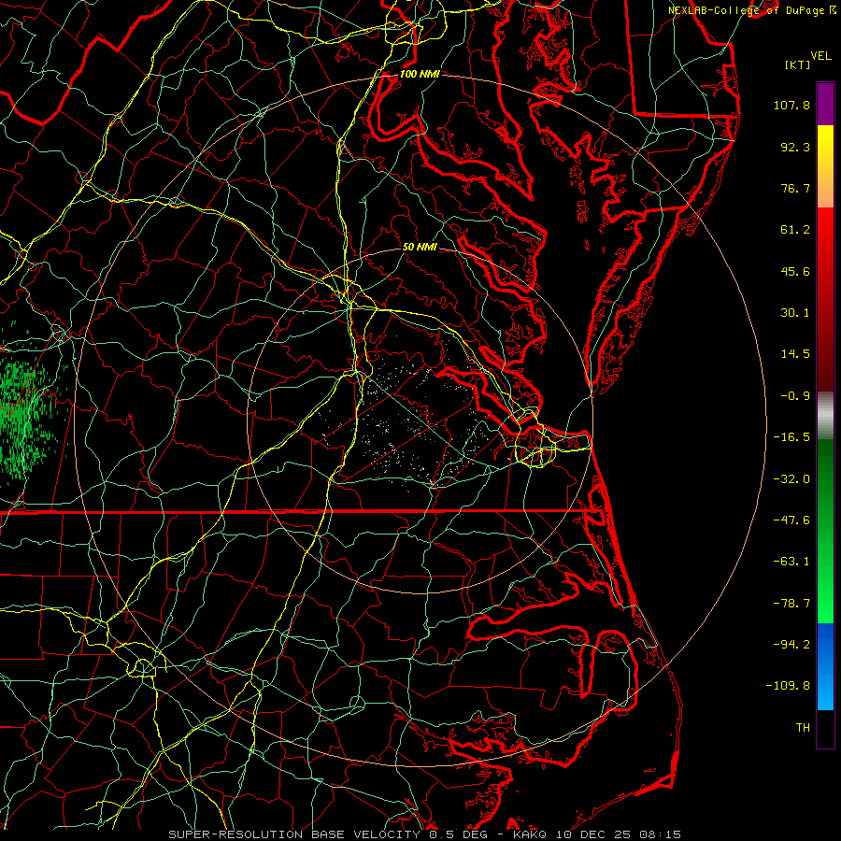Select the 92.3 legend value
The image size is (841, 841).
click(795, 147)
